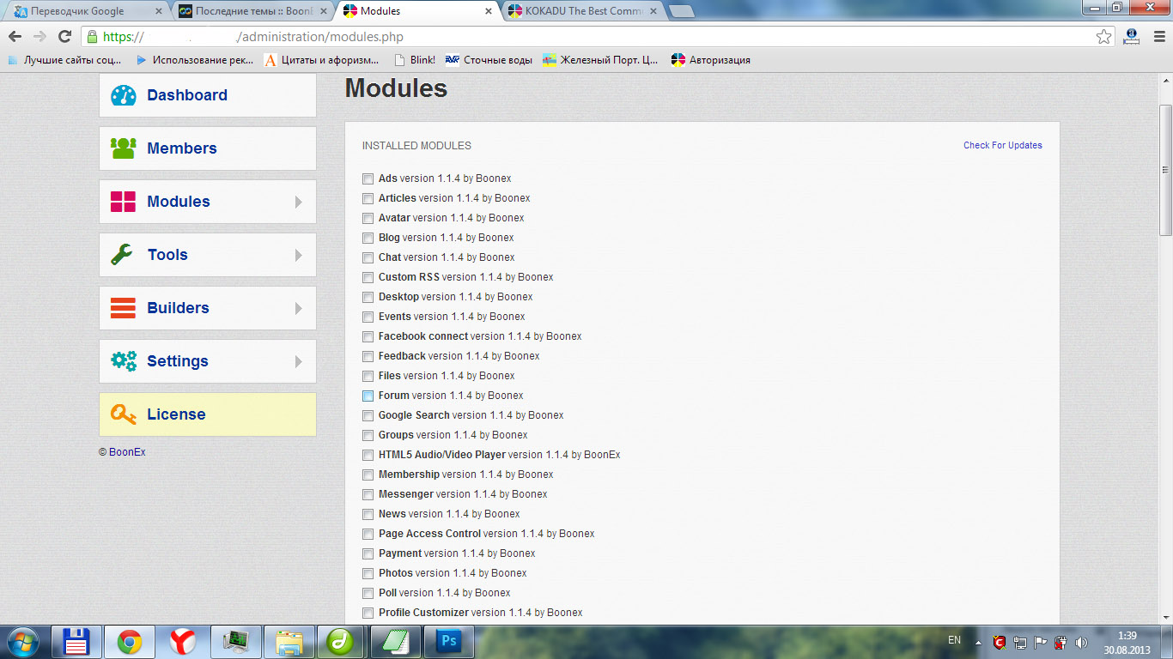
Task: Click the orange Builders stacked-bars icon
Action: coord(124,308)
